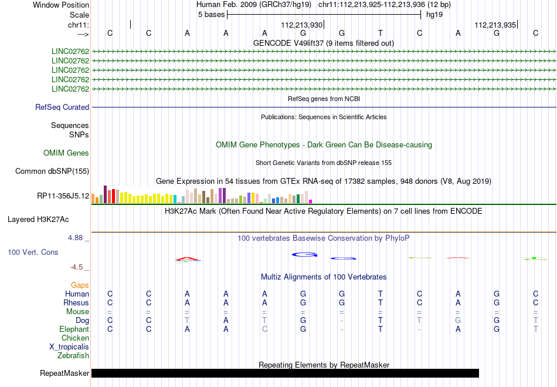Click the ---> base direction arrow label

click(83, 34)
